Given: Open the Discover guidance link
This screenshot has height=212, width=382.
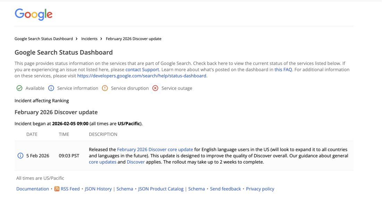Looking at the screenshot, I should [136, 162].
